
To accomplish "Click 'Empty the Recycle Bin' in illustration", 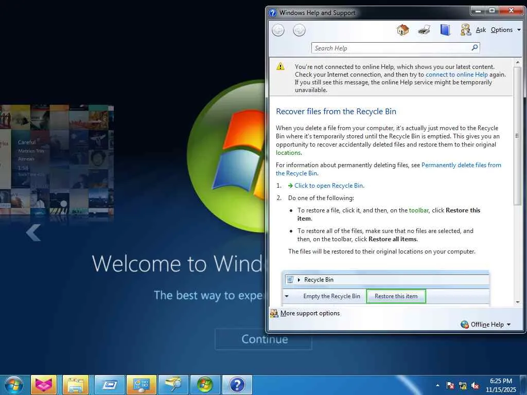I will coord(331,296).
